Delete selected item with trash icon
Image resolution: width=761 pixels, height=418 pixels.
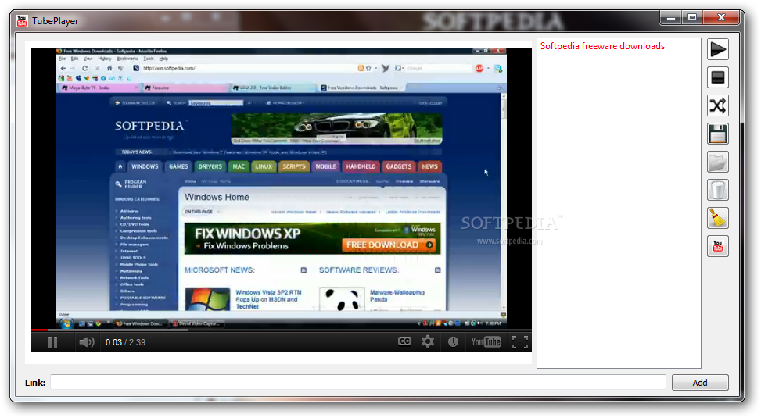pos(718,190)
